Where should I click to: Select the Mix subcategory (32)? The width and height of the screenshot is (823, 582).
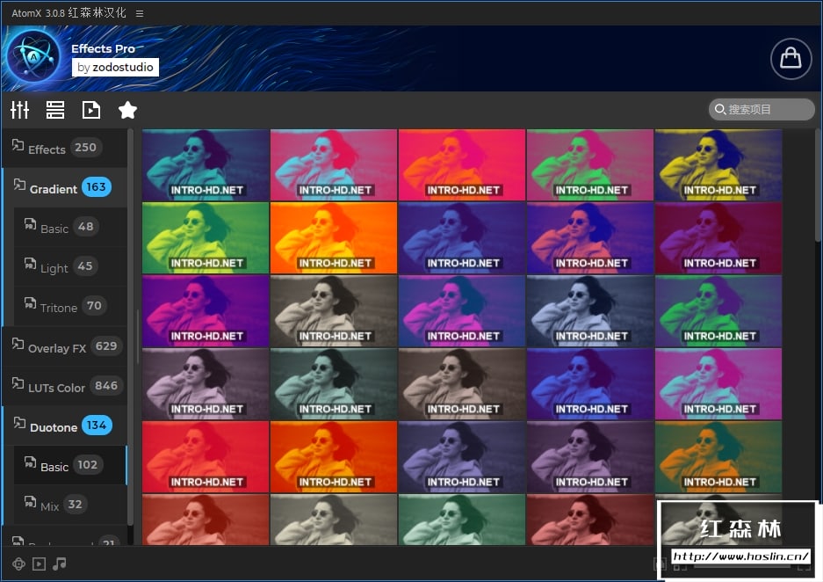click(70, 505)
